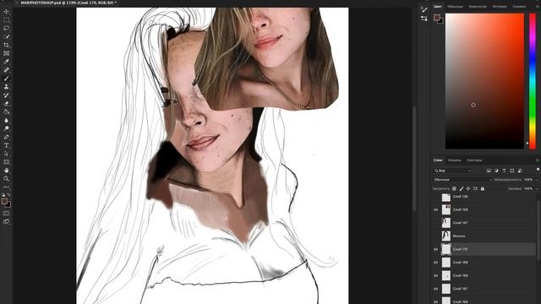
Task: Hide layer Слой 170
Action: click(436, 249)
